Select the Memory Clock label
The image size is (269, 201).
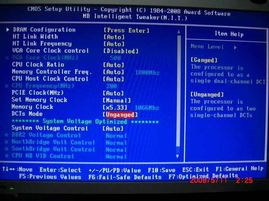pyautogui.click(x=32, y=107)
